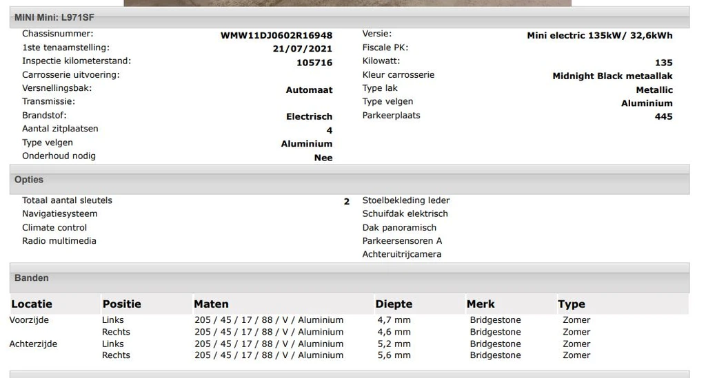Click the 'Chassisnummer:' label
Screen dimensions: 706x378
[x=58, y=34]
